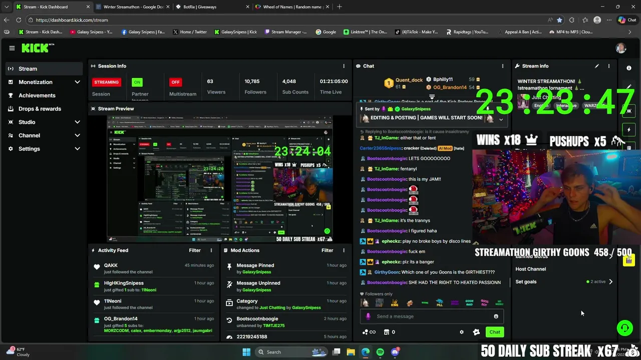
Task: Open File Explorer from the taskbar
Action: pos(351,352)
